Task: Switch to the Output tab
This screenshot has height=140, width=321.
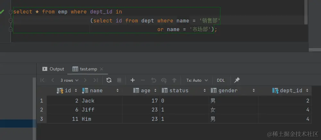Action: point(54,69)
